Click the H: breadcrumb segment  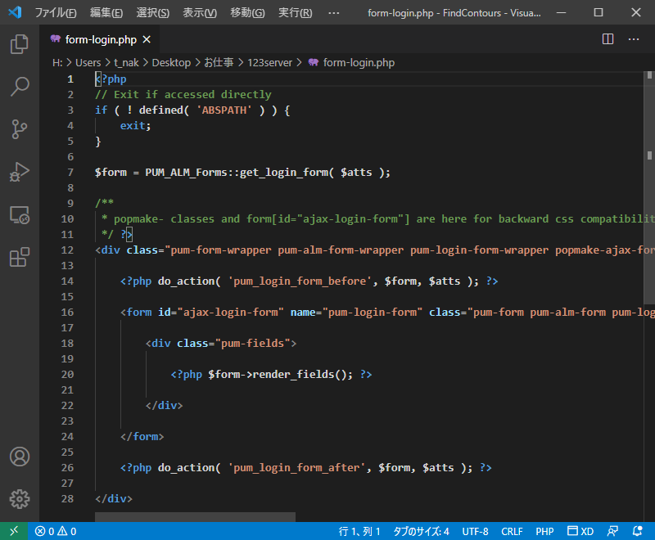57,63
